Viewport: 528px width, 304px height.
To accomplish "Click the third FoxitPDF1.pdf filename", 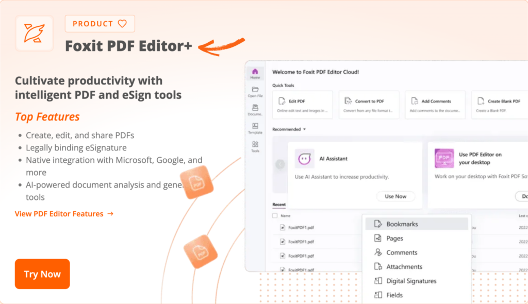I will (x=301, y=256).
